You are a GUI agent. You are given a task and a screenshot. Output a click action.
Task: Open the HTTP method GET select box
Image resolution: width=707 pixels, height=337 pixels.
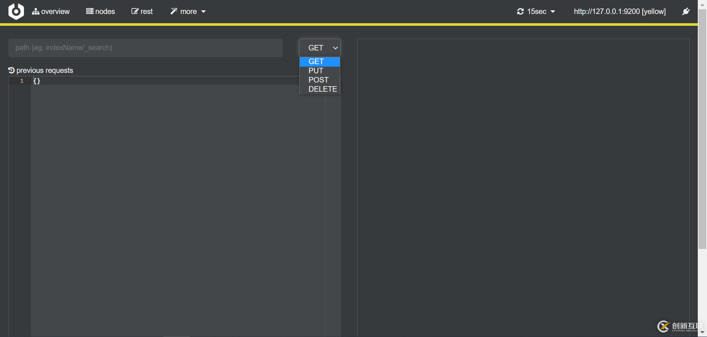pyautogui.click(x=320, y=48)
